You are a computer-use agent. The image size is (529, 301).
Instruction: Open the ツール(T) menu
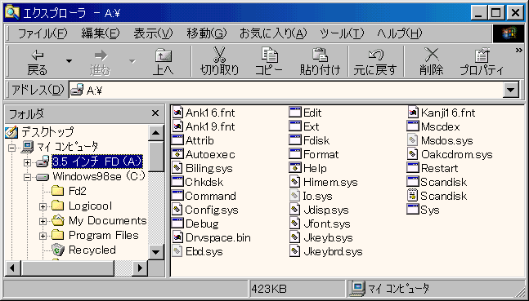click(342, 33)
